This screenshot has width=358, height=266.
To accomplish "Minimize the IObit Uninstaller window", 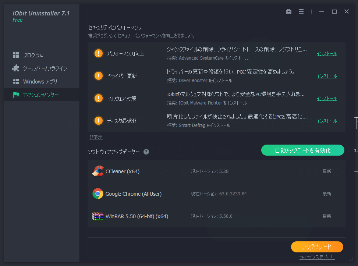I will (322, 11).
